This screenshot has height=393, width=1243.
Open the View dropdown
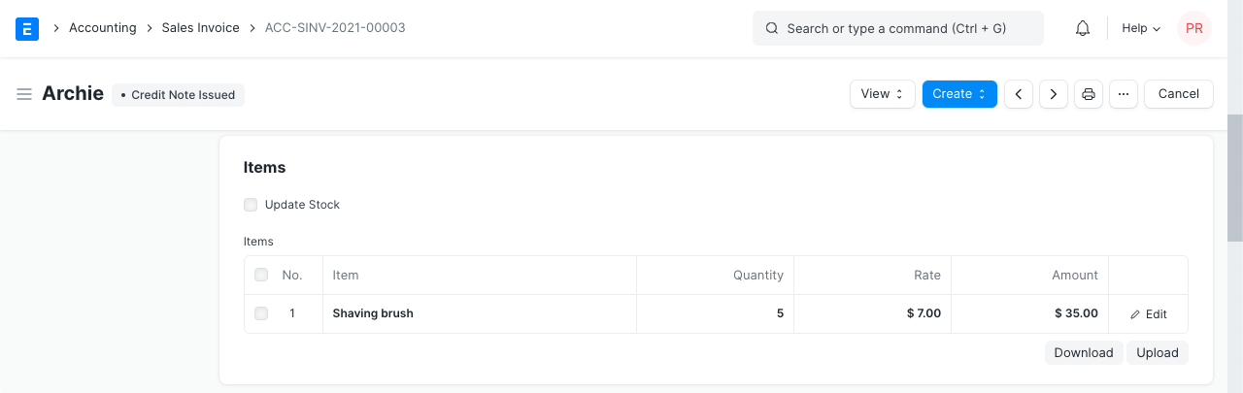[882, 94]
